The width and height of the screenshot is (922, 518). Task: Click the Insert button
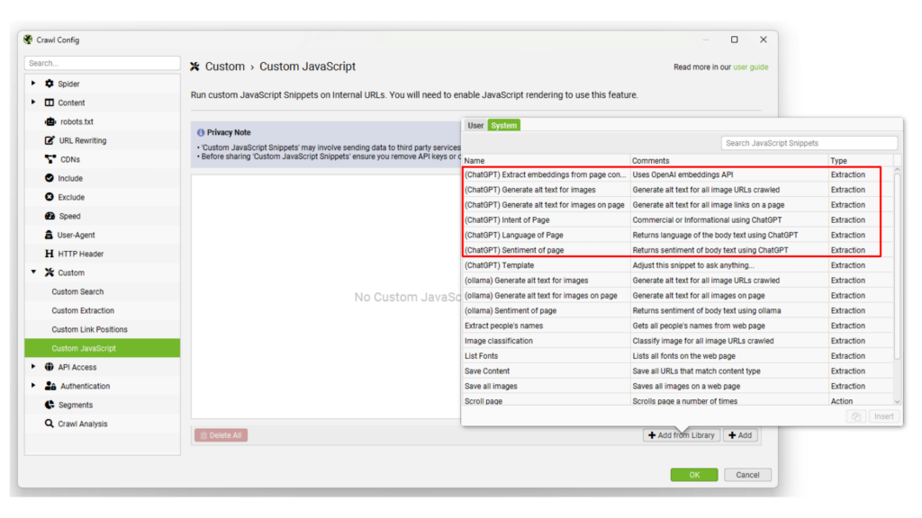[884, 416]
